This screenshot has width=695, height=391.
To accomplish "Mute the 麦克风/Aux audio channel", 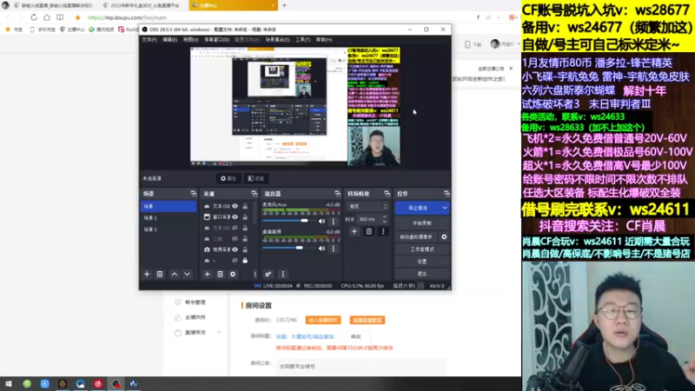I will tap(321, 221).
